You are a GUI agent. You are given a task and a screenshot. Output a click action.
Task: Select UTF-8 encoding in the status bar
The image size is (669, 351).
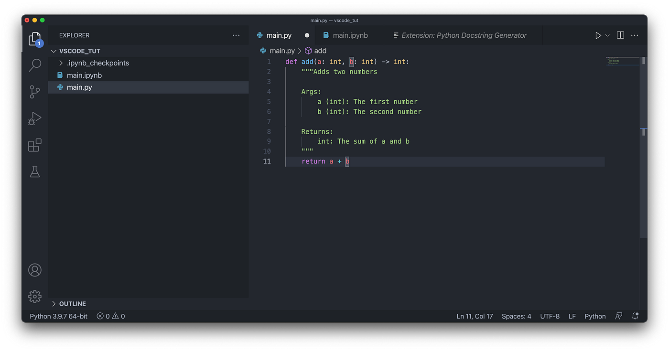coord(550,316)
